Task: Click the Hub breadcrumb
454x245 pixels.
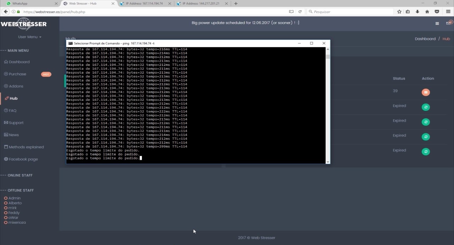Action: pyautogui.click(x=446, y=39)
